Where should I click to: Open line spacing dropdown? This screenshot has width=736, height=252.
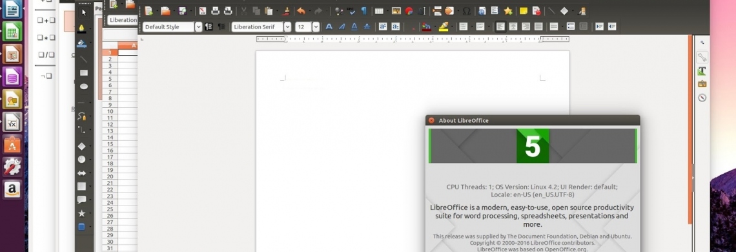[562, 26]
